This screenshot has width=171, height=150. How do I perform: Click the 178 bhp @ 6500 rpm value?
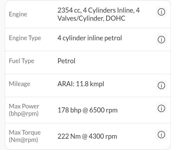pyautogui.click(x=87, y=110)
